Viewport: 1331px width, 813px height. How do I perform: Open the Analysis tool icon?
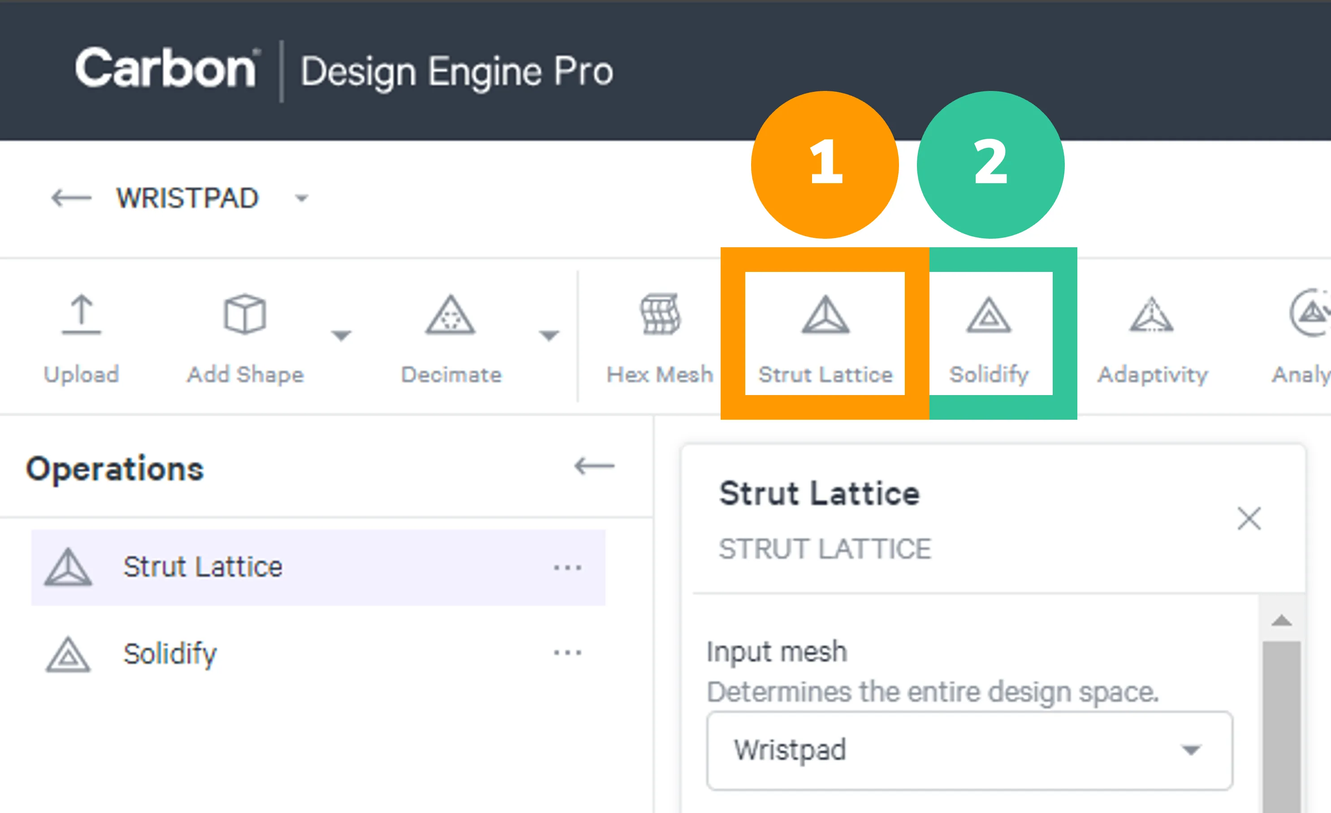tap(1310, 313)
